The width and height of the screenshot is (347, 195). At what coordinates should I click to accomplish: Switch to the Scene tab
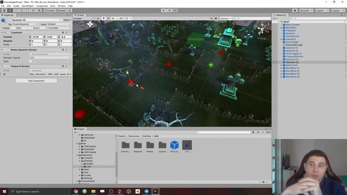point(79,15)
